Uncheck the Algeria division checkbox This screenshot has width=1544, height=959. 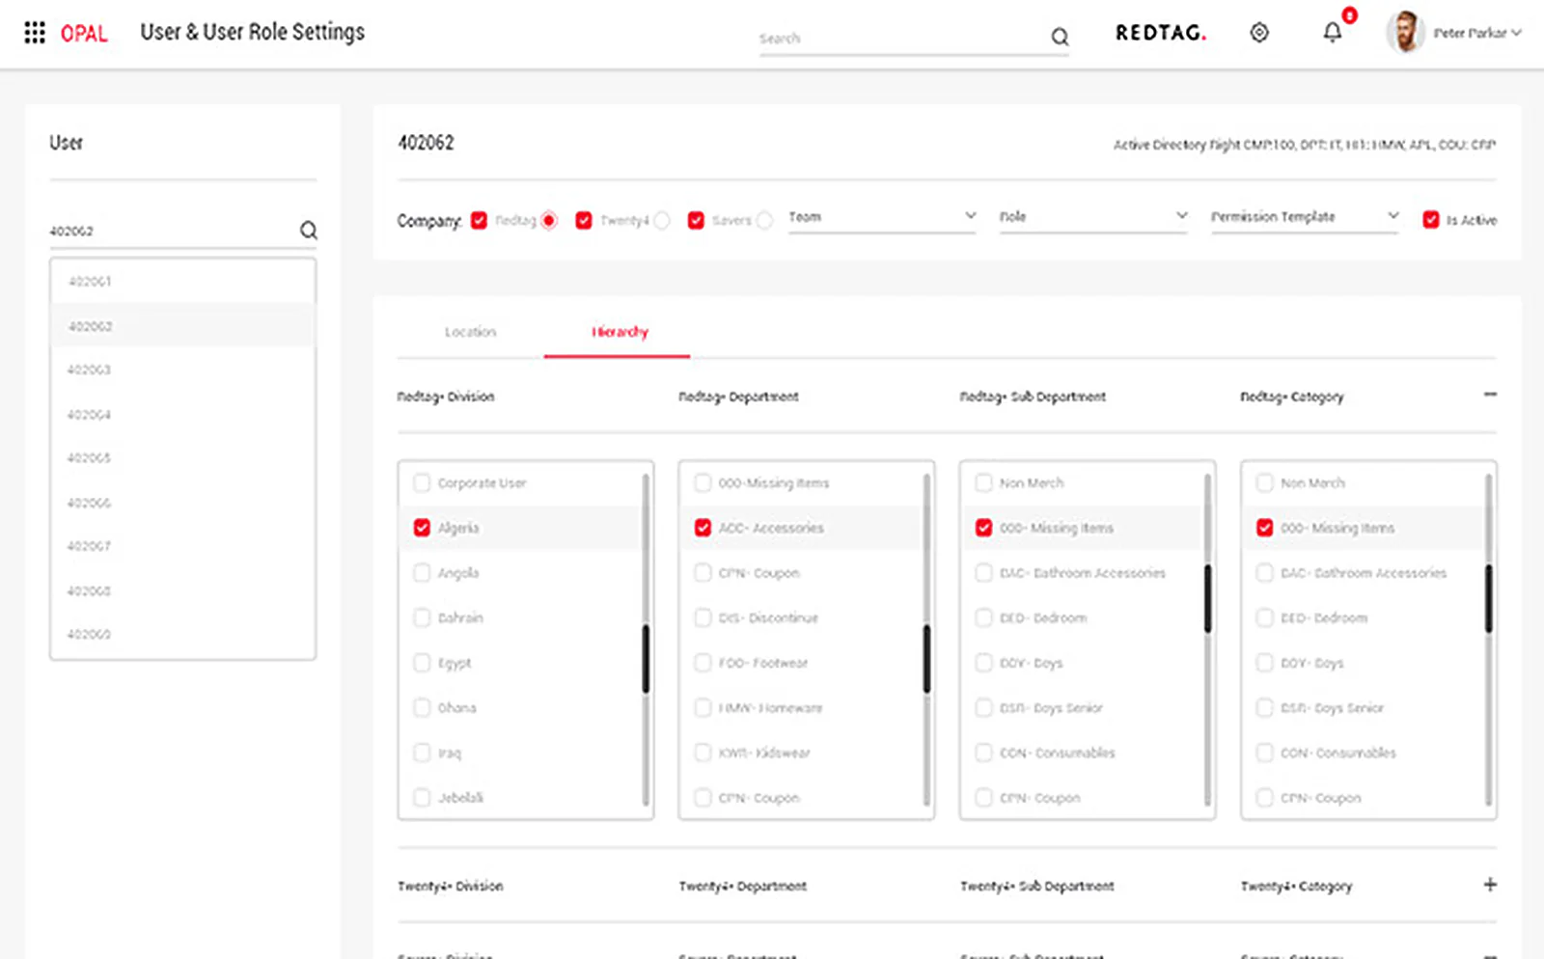click(422, 528)
